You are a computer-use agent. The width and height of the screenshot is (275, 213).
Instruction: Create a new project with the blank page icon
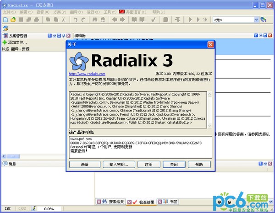(5, 19)
